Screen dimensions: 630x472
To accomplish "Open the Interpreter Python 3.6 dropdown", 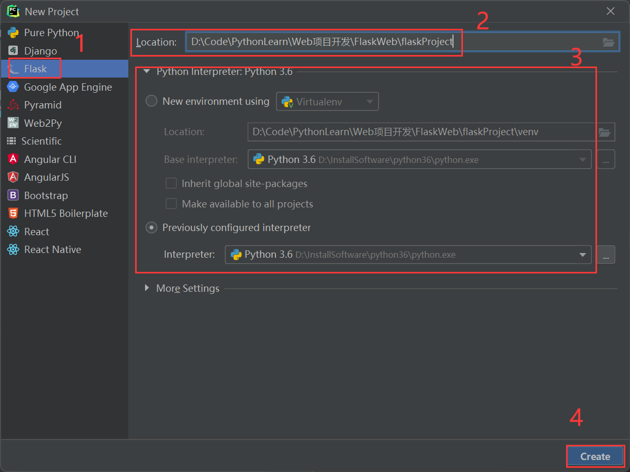I will tap(408, 255).
